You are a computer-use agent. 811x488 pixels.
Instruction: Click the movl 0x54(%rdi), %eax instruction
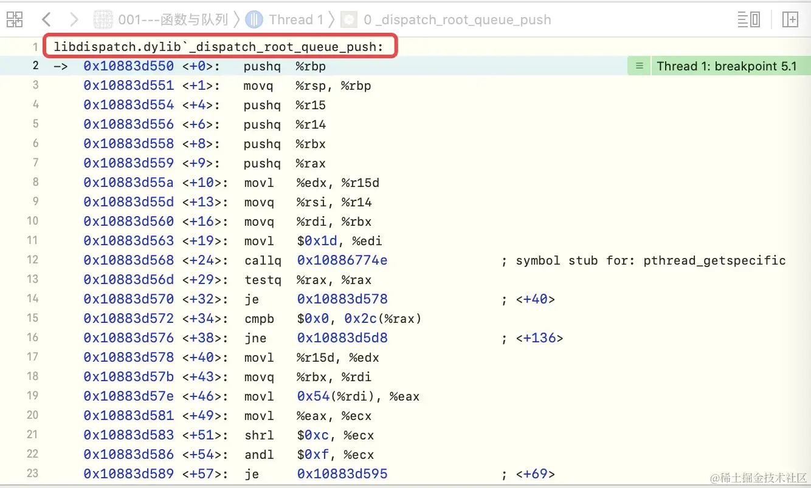331,396
